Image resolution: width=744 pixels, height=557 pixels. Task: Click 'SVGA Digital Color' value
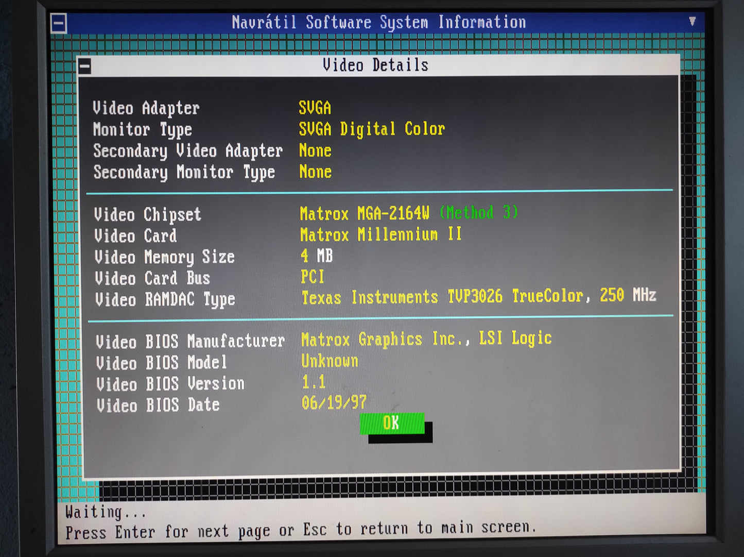click(372, 129)
